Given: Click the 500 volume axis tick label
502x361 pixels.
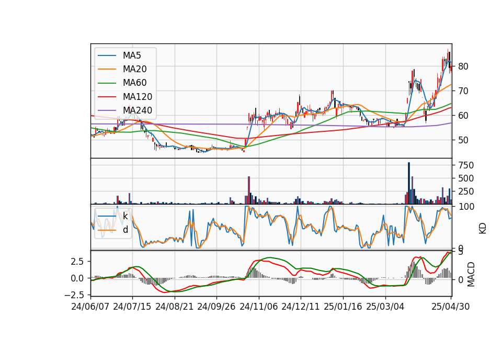Looking at the screenshot, I should pos(466,178).
